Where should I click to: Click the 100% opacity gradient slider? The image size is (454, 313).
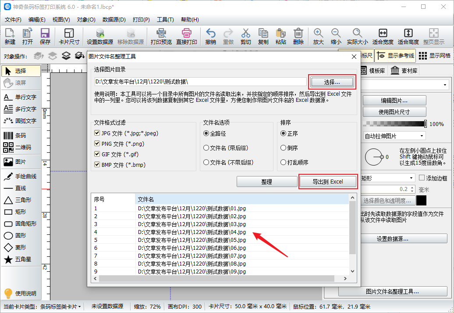(x=395, y=124)
